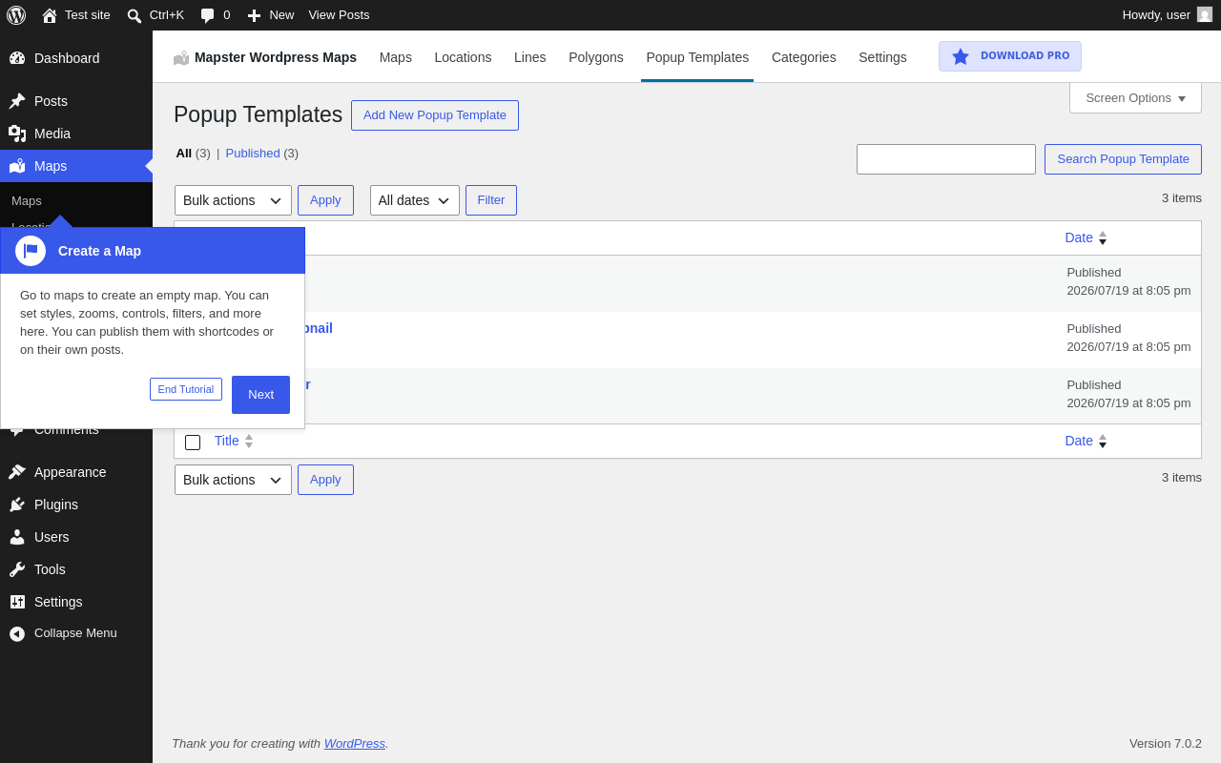The image size is (1221, 763).
Task: Select the Popup Templates tab
Action: (697, 57)
